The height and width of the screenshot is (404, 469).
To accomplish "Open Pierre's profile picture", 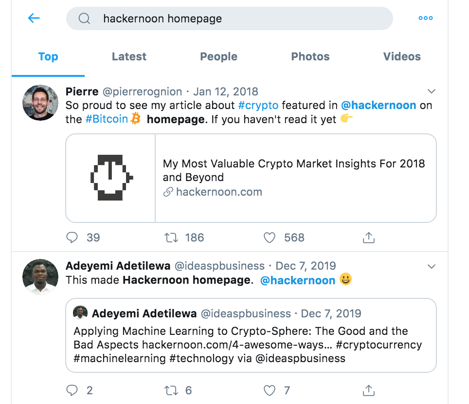I will [x=40, y=103].
